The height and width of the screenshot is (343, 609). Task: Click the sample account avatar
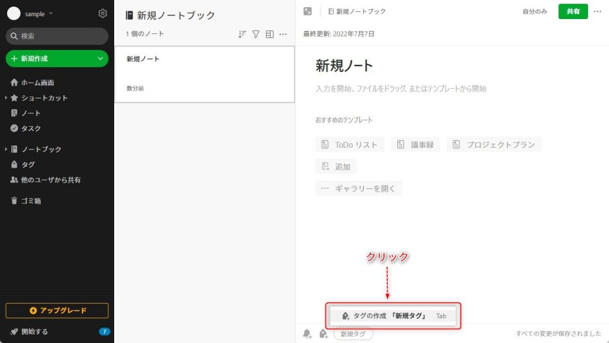[14, 13]
